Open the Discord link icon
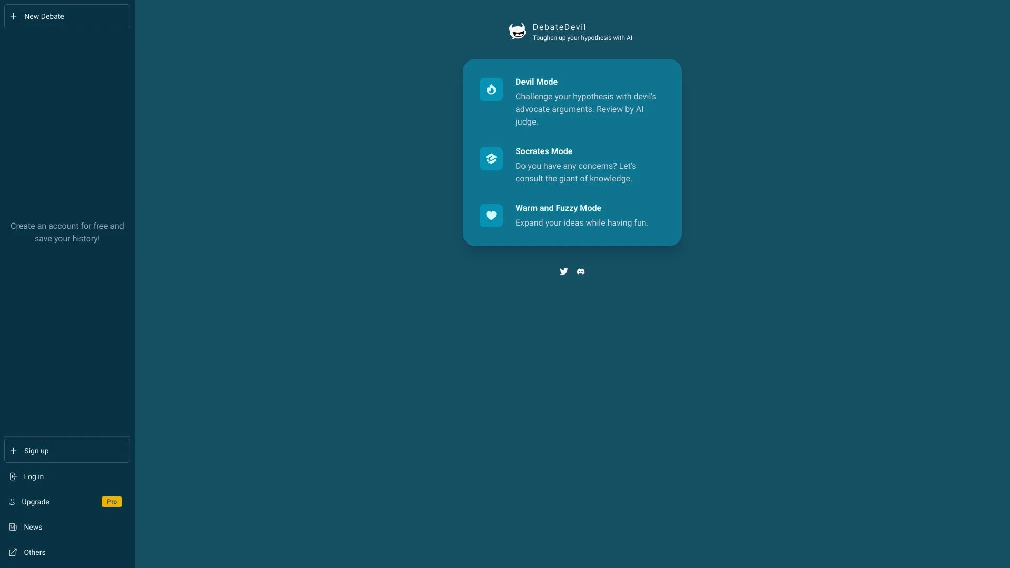The image size is (1010, 568). pyautogui.click(x=580, y=271)
